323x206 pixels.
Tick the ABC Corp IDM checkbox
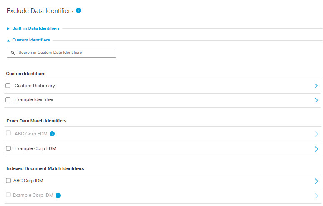[8, 181]
